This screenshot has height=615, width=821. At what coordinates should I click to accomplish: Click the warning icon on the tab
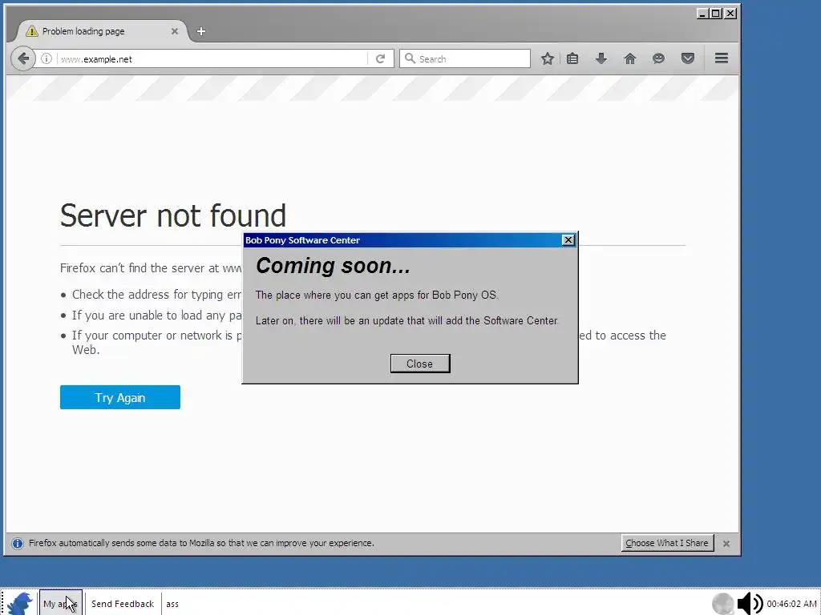[32, 31]
